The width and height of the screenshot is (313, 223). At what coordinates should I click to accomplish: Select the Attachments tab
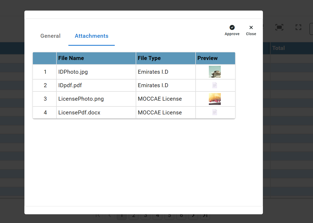pyautogui.click(x=91, y=36)
